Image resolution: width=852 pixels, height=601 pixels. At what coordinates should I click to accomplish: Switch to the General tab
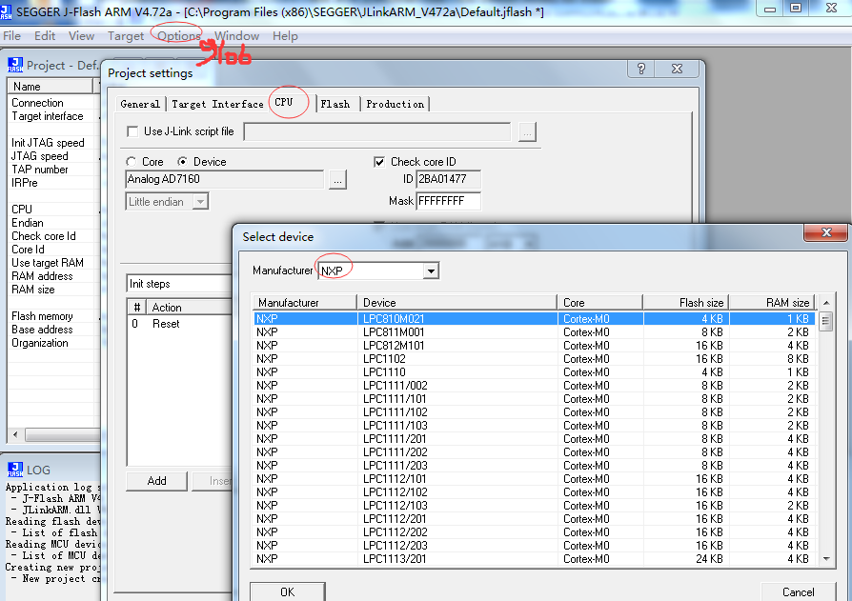pyautogui.click(x=140, y=104)
